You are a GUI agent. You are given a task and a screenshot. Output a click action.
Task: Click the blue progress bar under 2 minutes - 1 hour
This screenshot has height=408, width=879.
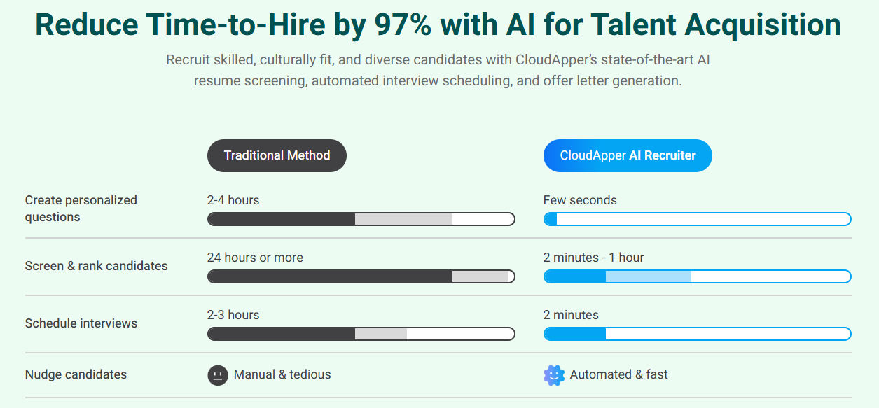pos(697,276)
